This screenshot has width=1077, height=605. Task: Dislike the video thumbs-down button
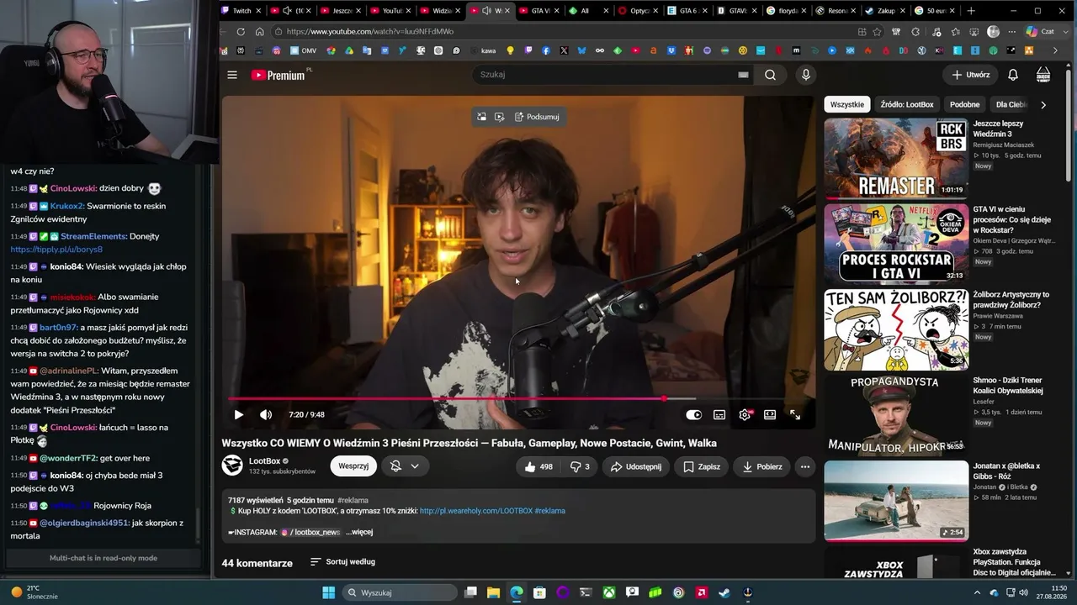tap(580, 466)
